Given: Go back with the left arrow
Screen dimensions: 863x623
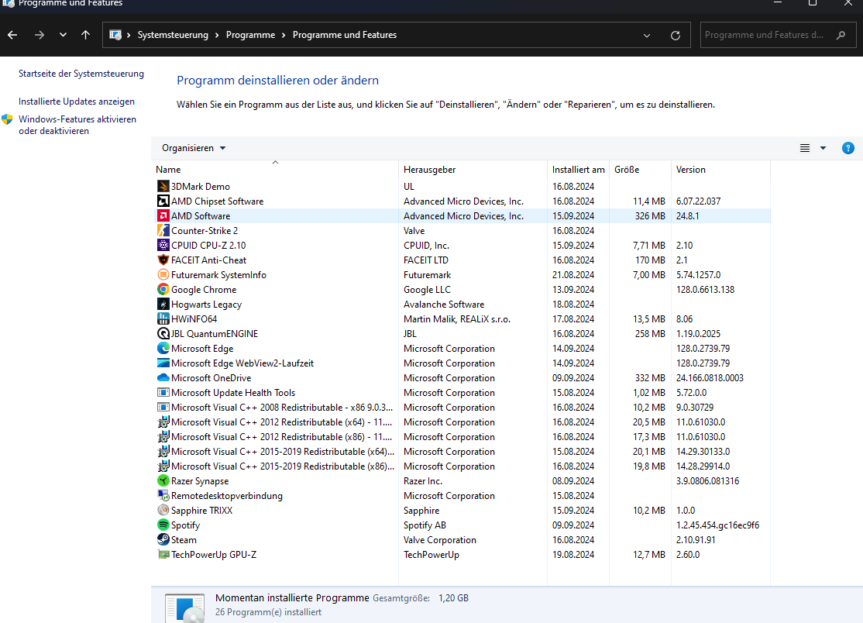Looking at the screenshot, I should click(x=12, y=35).
